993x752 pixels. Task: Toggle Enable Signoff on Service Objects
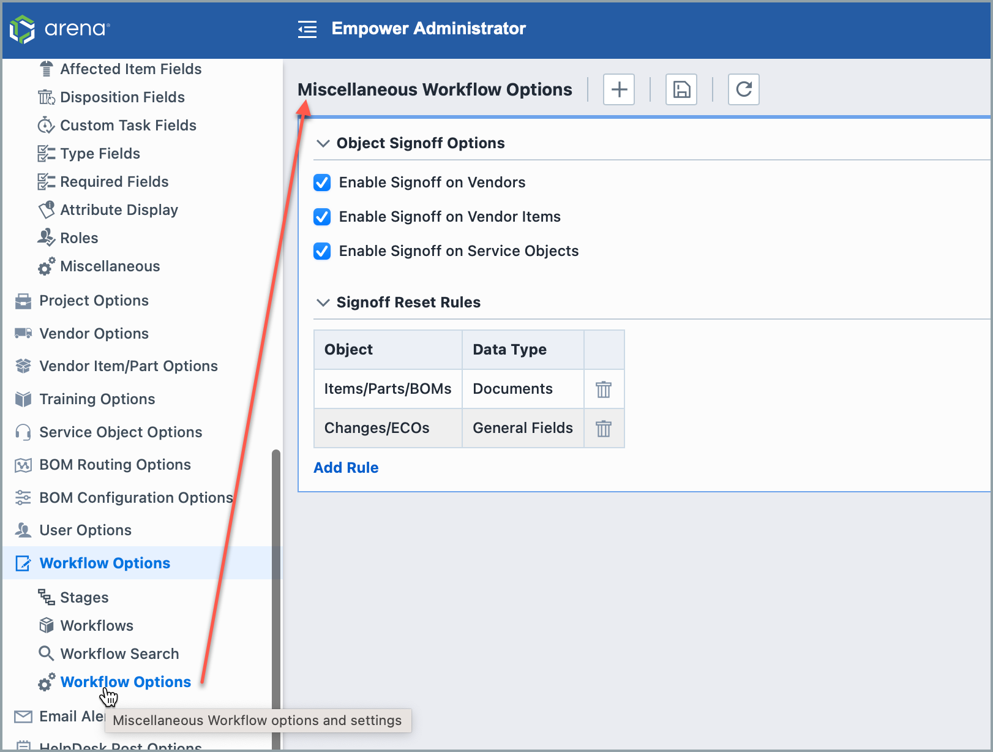coord(321,251)
